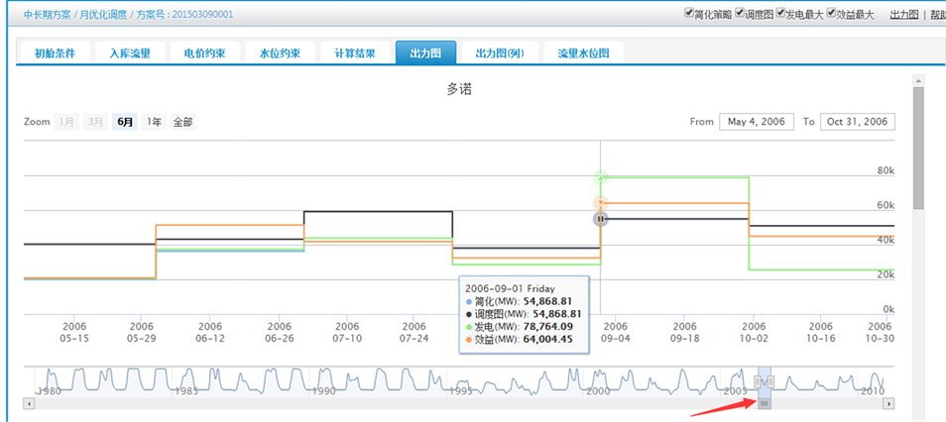The height and width of the screenshot is (422, 946).
Task: Click the navigator left scroll arrow
Action: pyautogui.click(x=30, y=404)
